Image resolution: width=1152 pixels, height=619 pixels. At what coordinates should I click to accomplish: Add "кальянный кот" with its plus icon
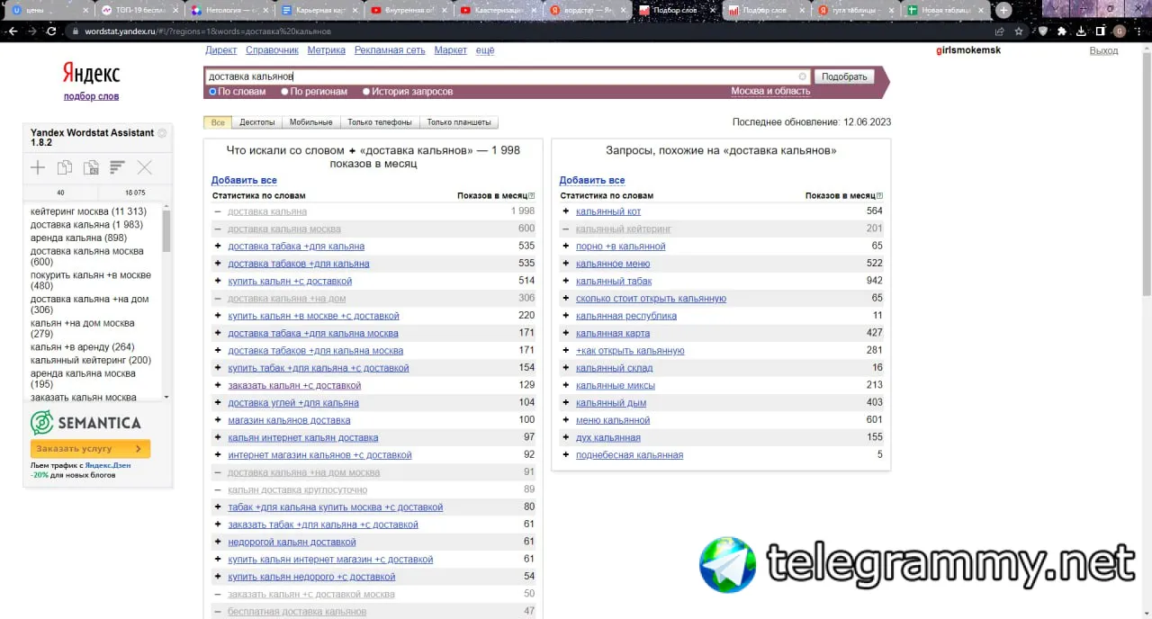click(x=566, y=211)
